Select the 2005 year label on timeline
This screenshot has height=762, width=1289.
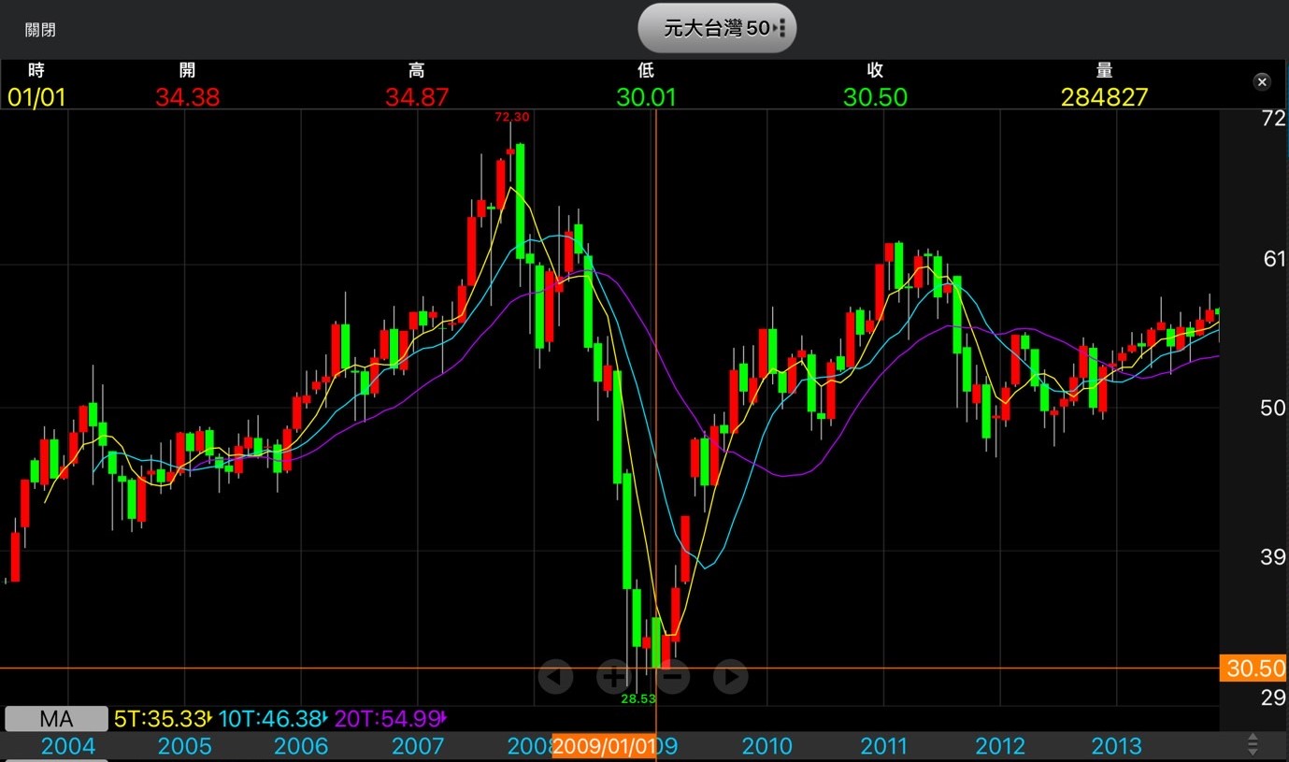pyautogui.click(x=184, y=746)
